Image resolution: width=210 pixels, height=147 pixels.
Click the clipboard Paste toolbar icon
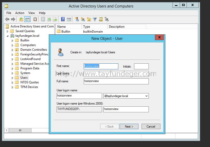point(35,19)
